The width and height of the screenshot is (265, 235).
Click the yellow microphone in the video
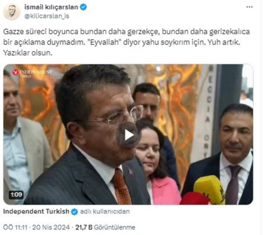pyautogui.click(x=210, y=189)
